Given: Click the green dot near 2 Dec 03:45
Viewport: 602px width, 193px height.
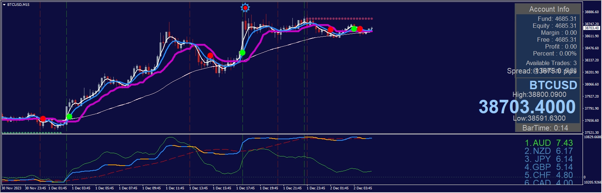Looking at the screenshot, I should (x=354, y=29).
